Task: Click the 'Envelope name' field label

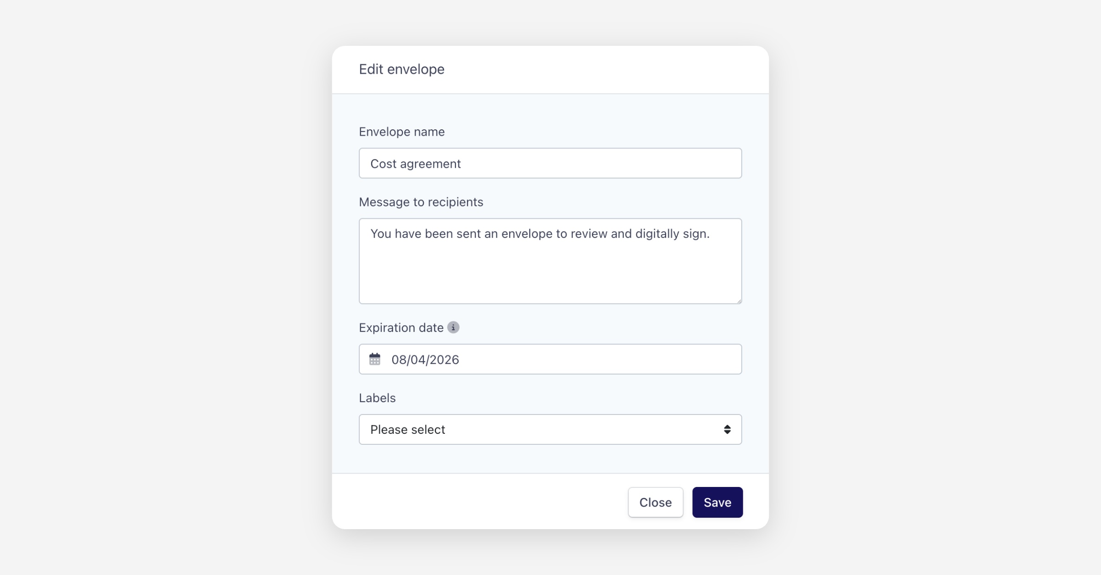Action: tap(401, 132)
